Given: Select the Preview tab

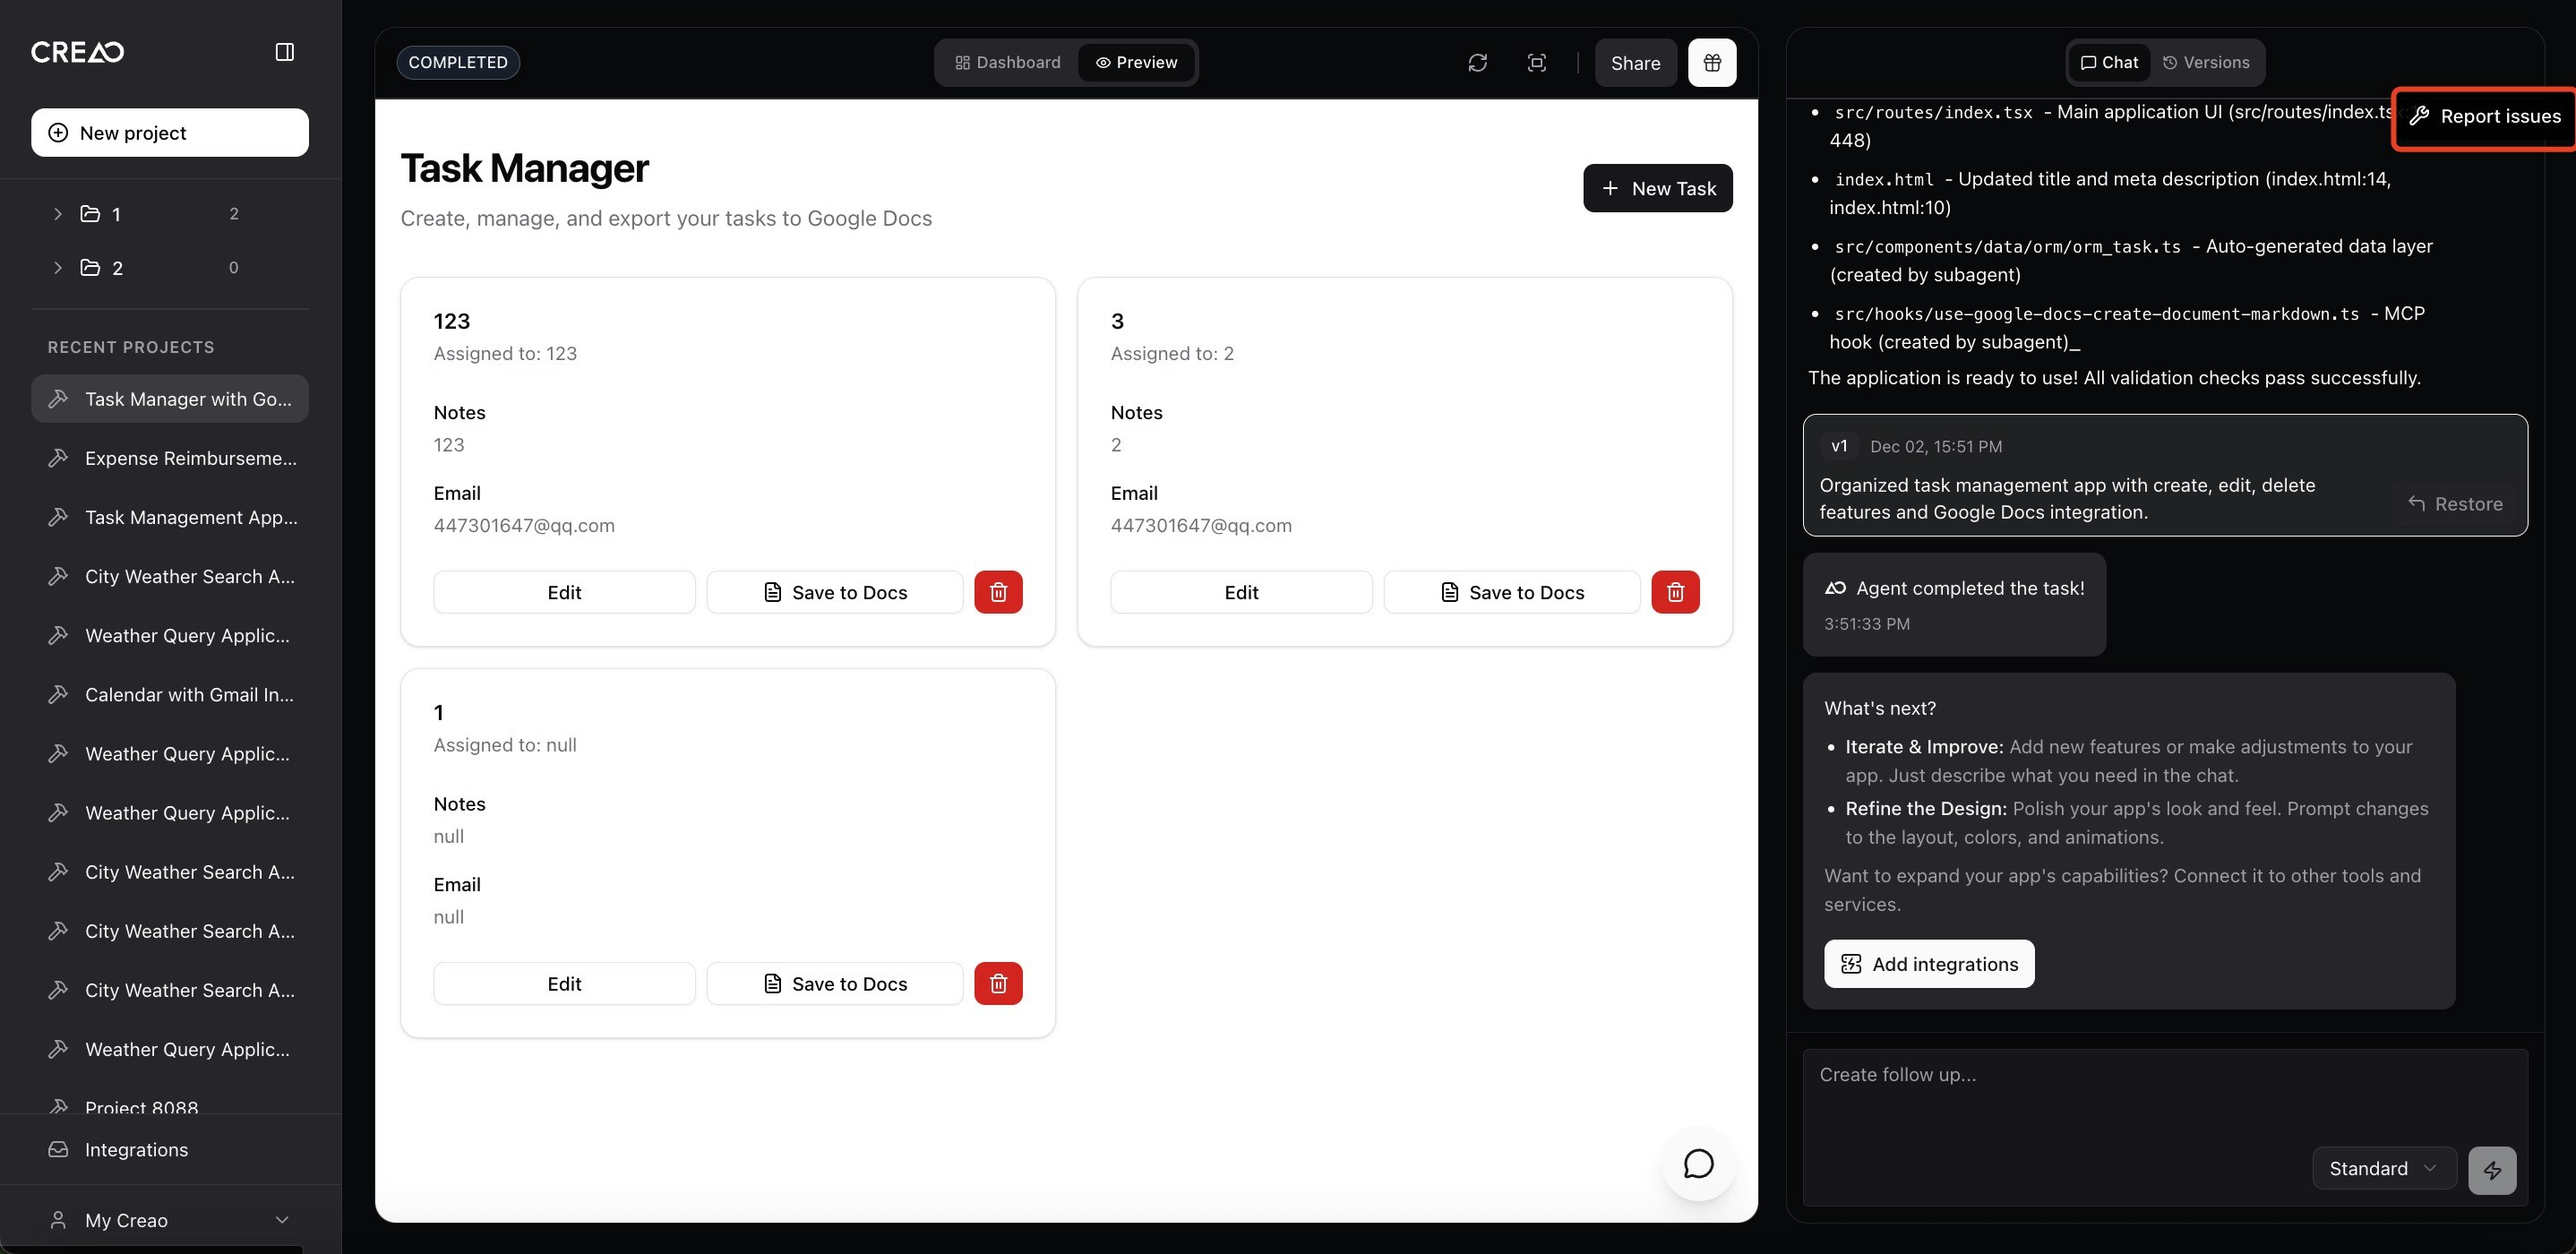Looking at the screenshot, I should [x=1136, y=63].
